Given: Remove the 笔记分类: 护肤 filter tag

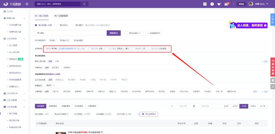Looking at the screenshot, I should 104,48.
